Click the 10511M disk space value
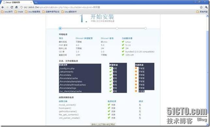 (x=129, y=55)
